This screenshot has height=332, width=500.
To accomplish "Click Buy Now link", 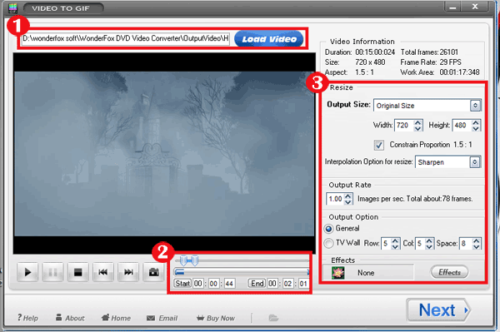I will (216, 318).
